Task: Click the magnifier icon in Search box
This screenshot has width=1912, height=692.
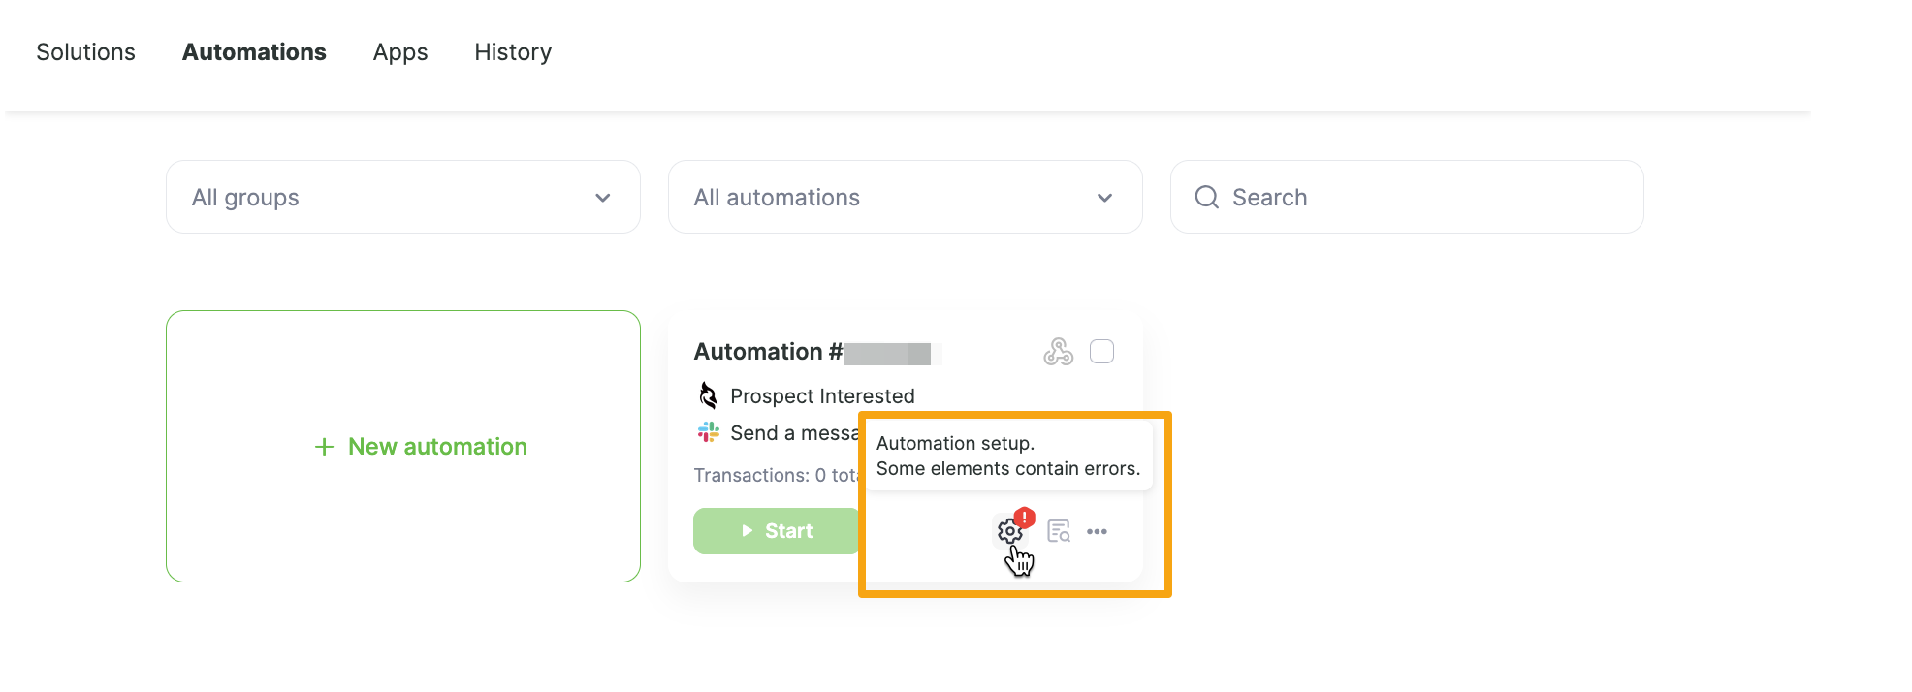Action: (x=1206, y=198)
